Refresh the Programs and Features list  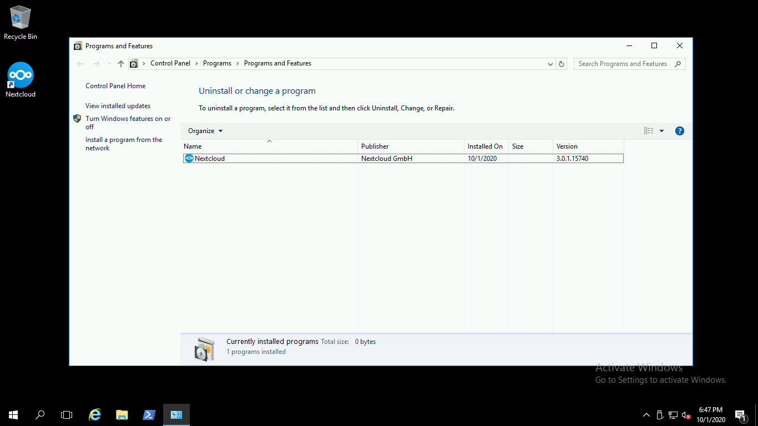pyautogui.click(x=562, y=64)
